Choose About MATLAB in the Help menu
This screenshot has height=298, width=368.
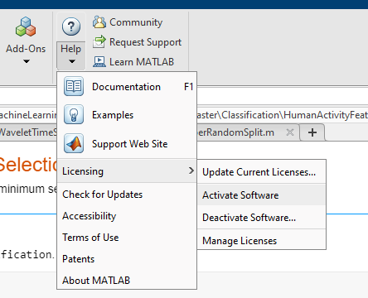pos(127,281)
